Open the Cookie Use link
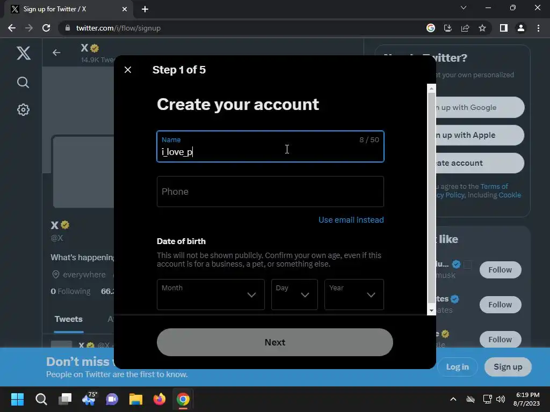 (510, 195)
